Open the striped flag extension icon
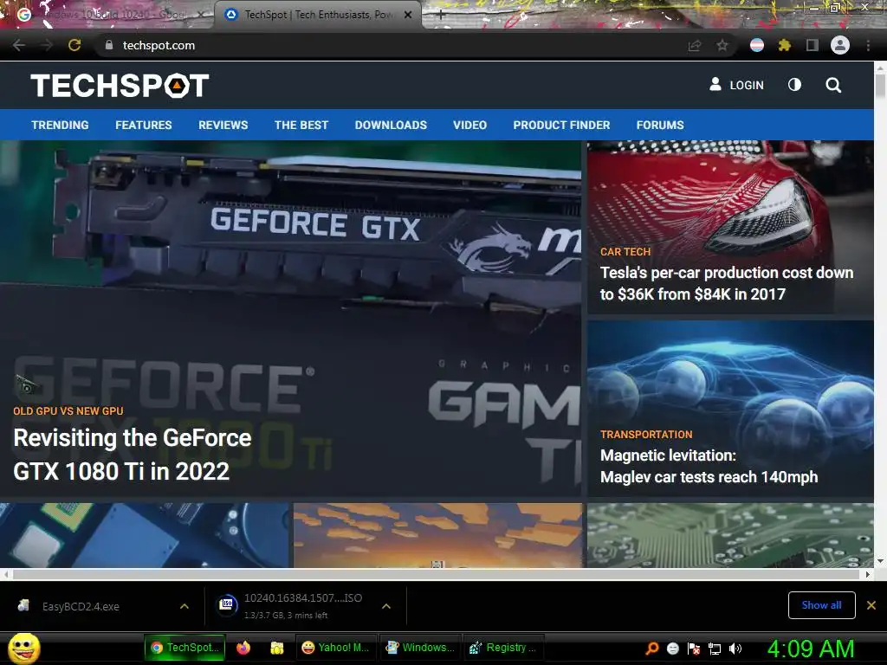The height and width of the screenshot is (665, 887). coord(757,45)
